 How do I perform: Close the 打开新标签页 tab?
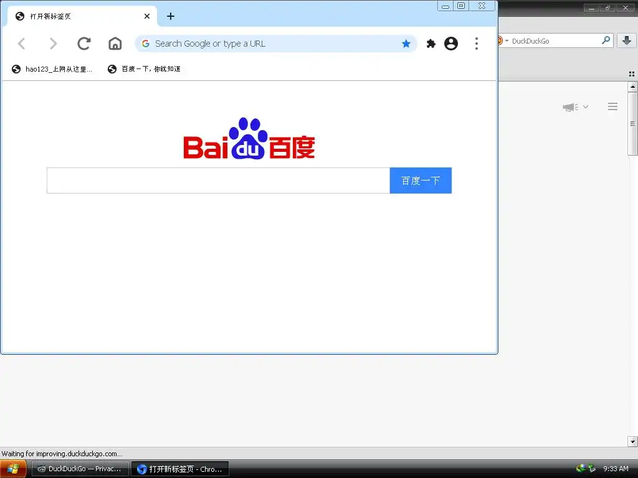tap(147, 16)
